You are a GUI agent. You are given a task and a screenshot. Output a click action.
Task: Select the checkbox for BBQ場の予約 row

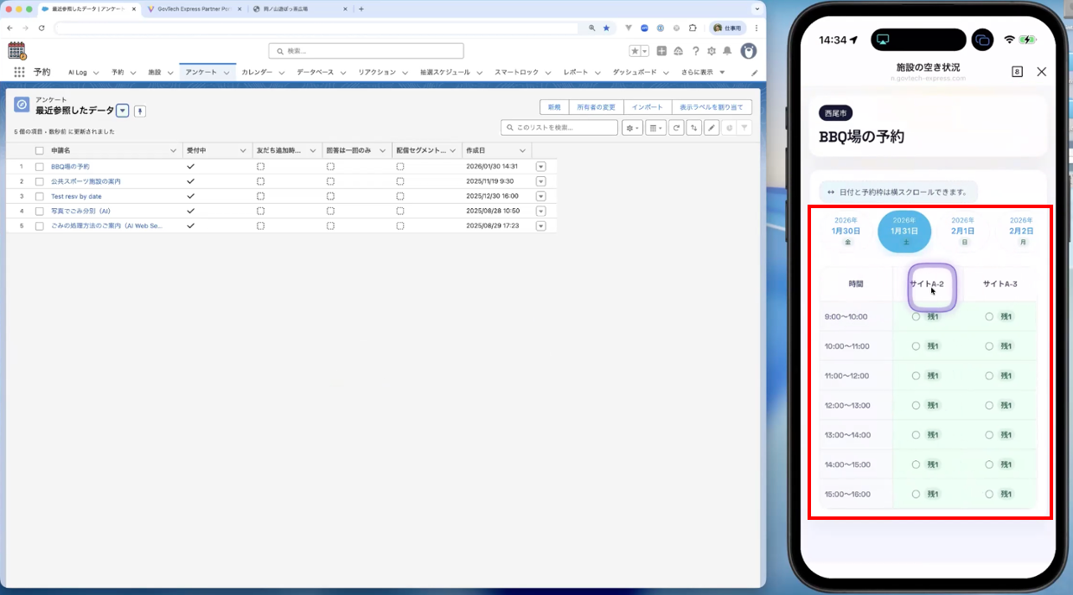(39, 167)
